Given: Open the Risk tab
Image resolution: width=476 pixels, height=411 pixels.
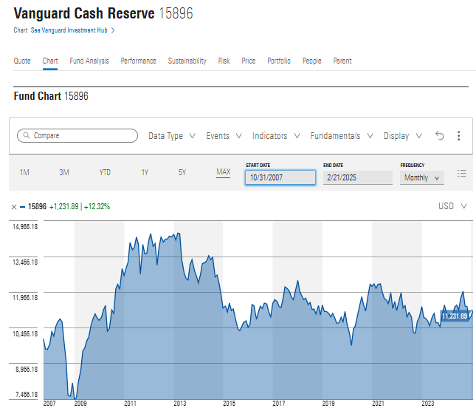Looking at the screenshot, I should tap(224, 61).
